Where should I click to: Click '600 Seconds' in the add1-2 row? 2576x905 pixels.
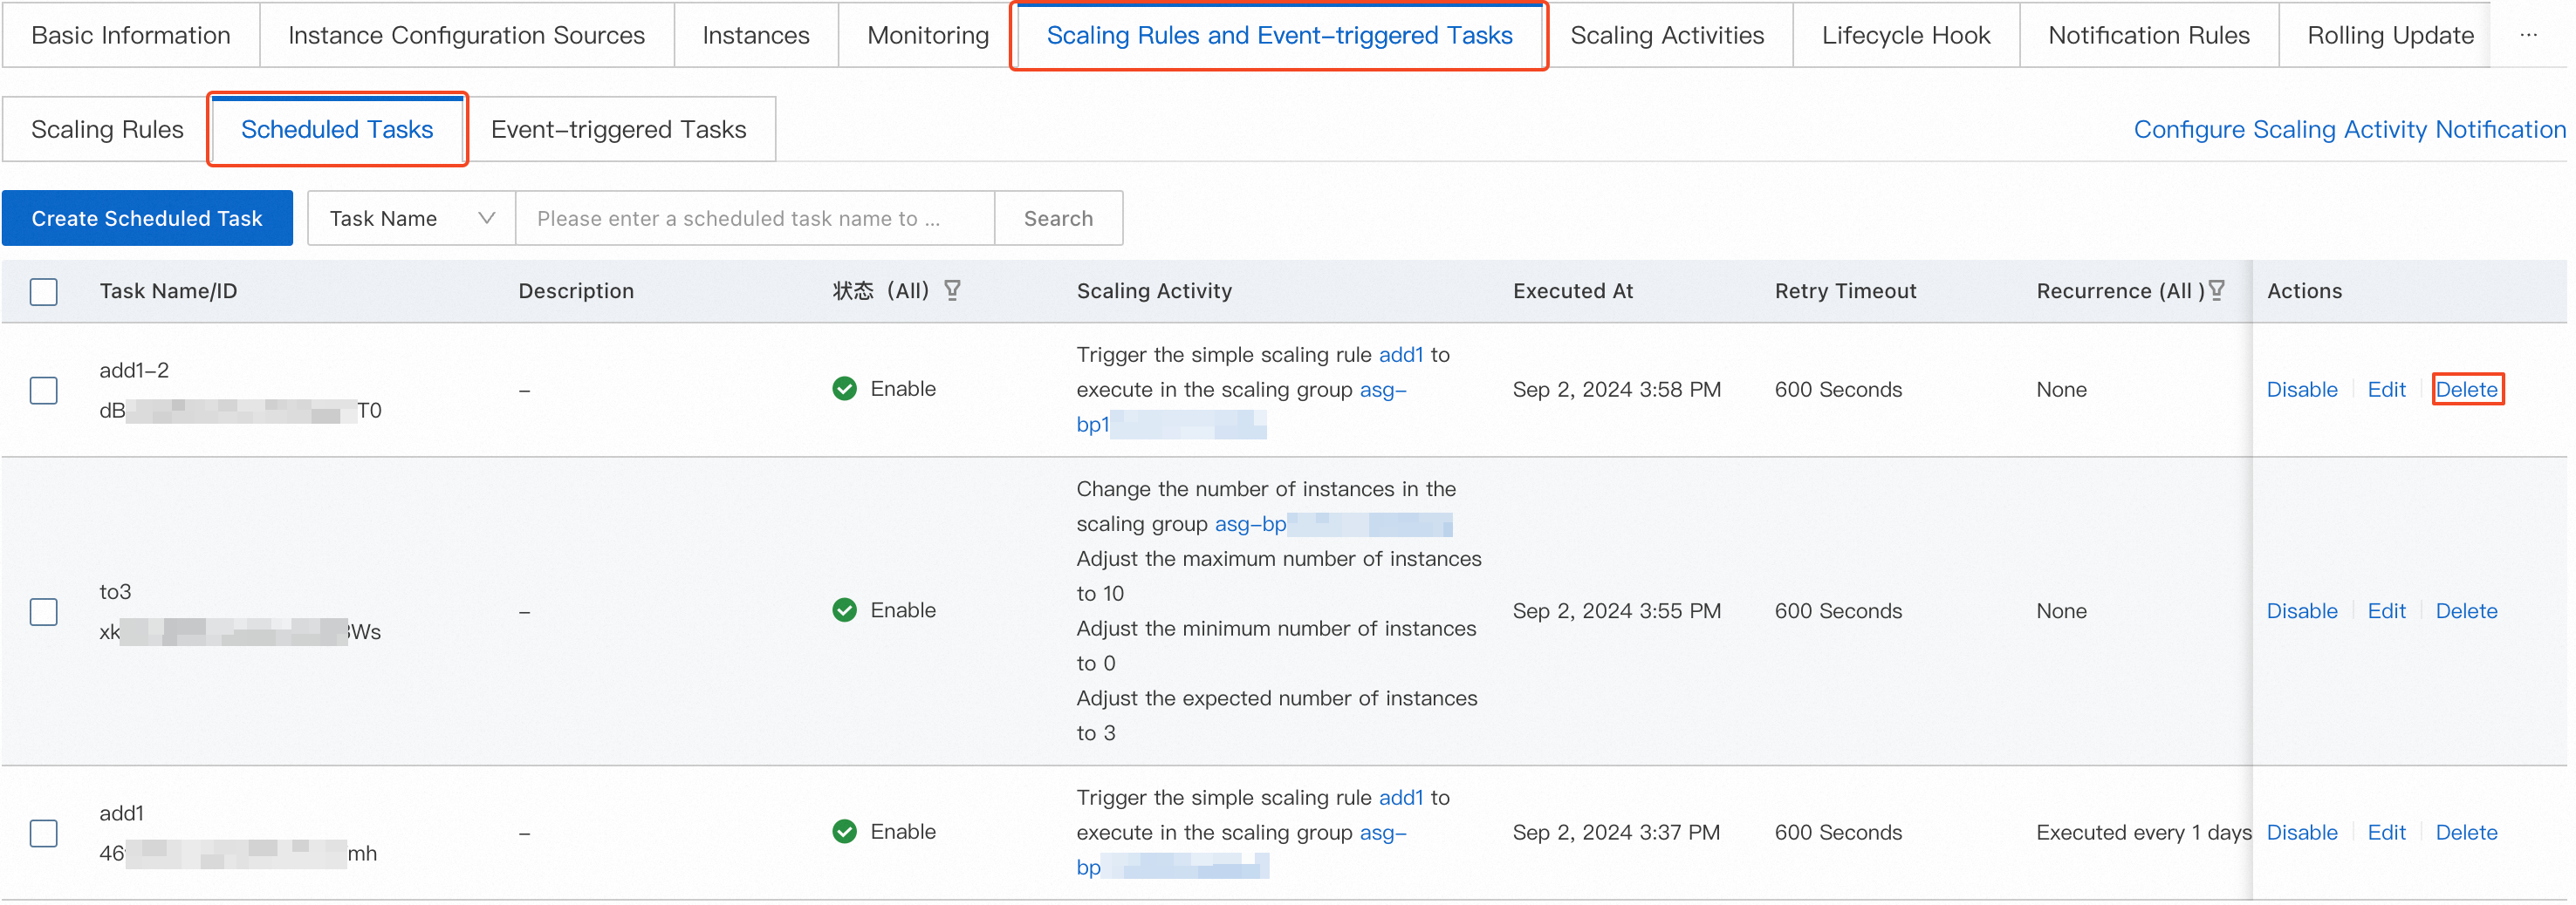pyautogui.click(x=1838, y=390)
